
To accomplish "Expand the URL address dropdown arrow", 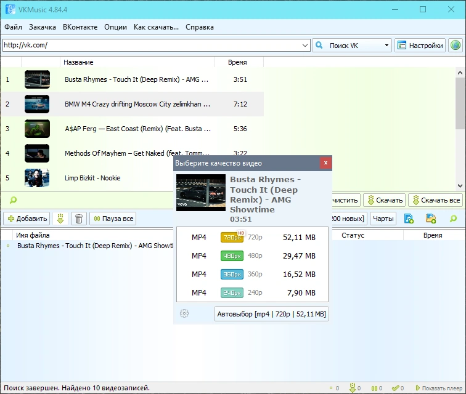I will point(305,46).
